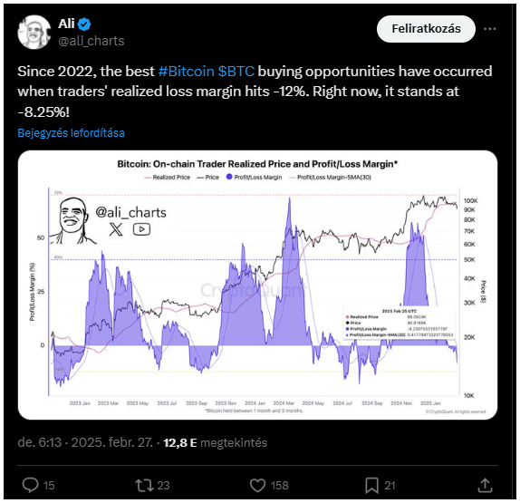The image size is (520, 503).
Task: Click Bejegyzés lefordítása translate link
Action: (71, 133)
